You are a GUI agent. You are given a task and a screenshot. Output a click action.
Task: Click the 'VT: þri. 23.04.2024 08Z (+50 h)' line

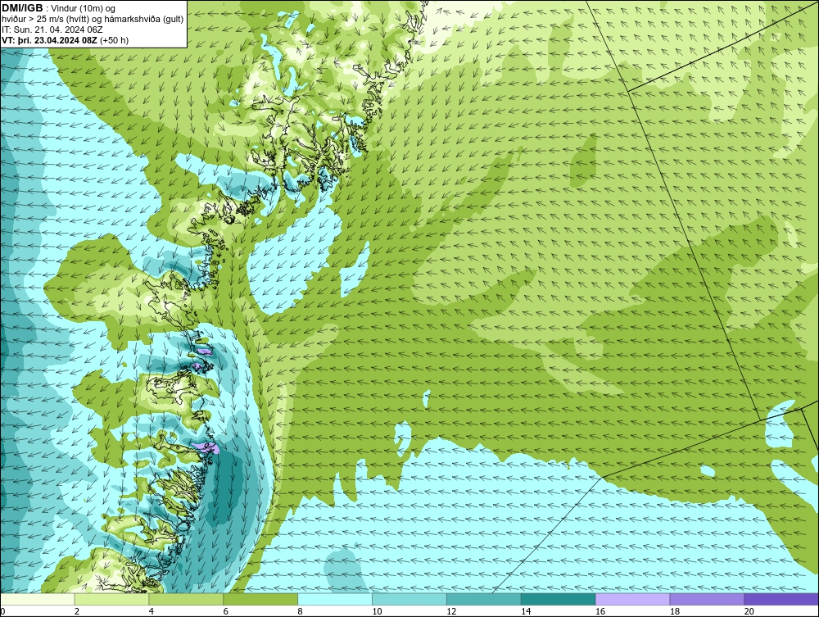pyautogui.click(x=65, y=40)
